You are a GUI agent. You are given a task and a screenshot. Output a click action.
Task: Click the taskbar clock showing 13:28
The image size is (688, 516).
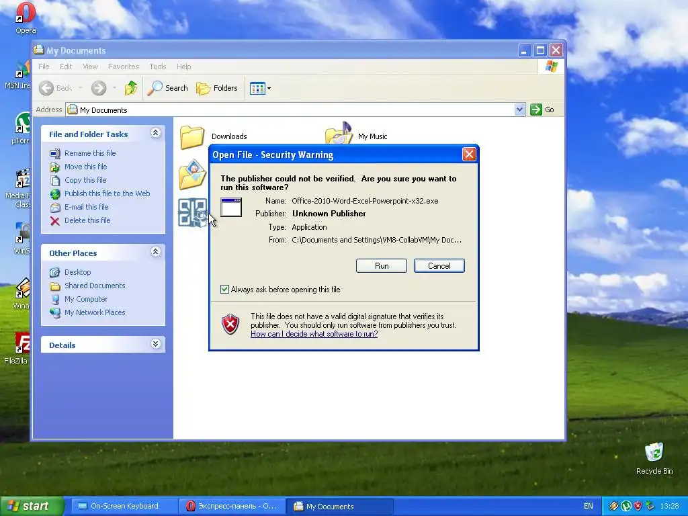[669, 507]
